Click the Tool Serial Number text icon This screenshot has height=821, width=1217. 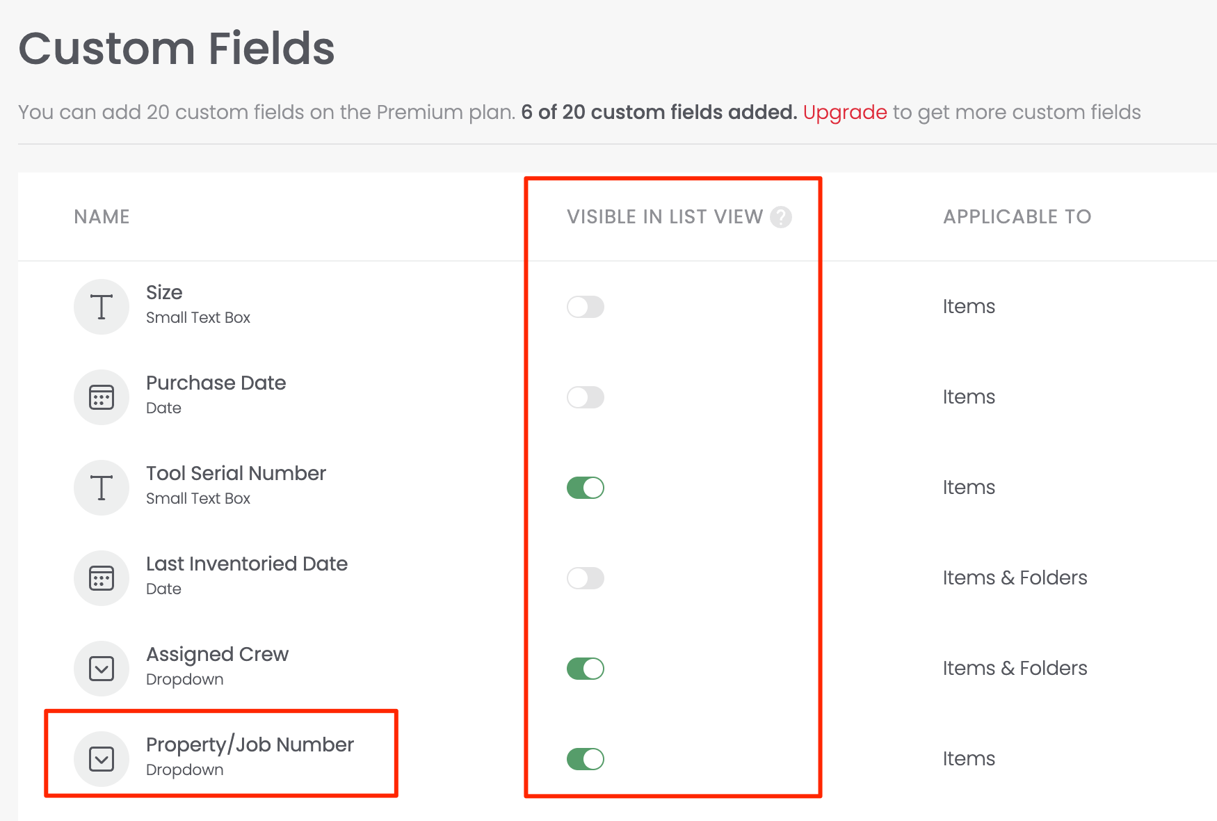[x=102, y=488]
